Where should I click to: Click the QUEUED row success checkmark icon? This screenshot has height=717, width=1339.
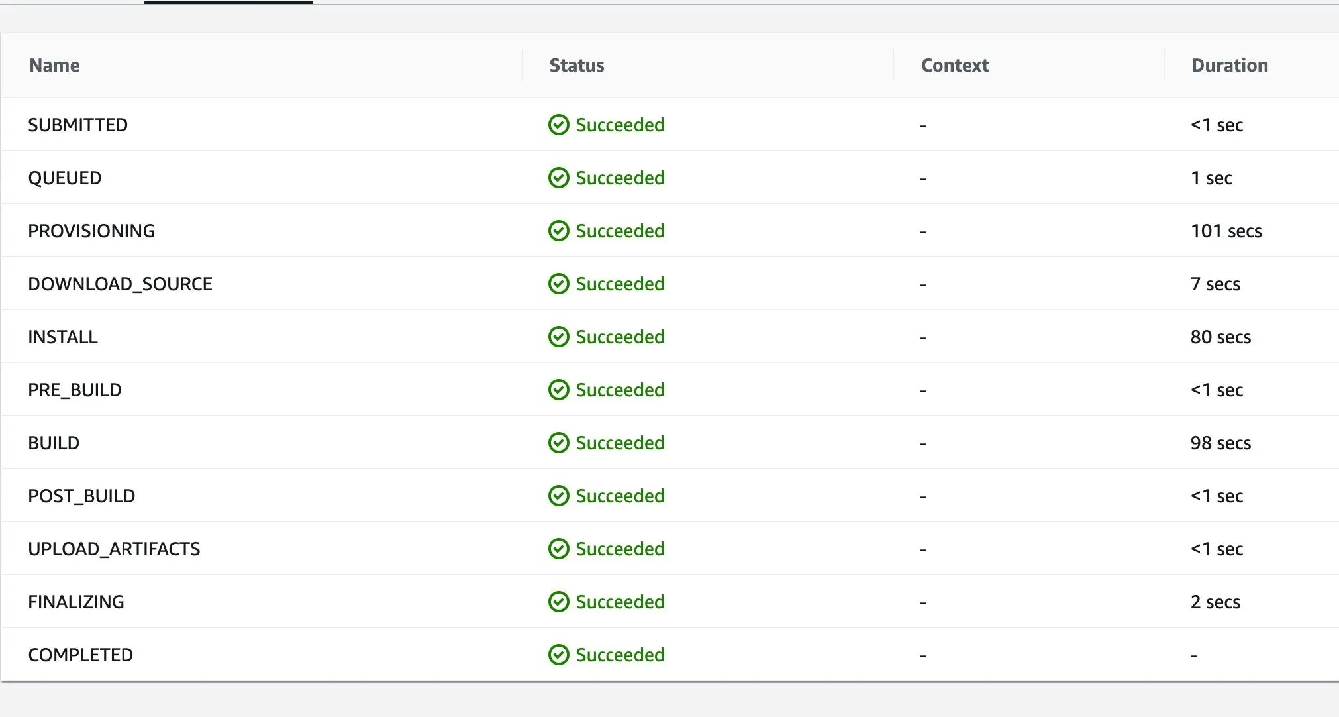pyautogui.click(x=558, y=178)
